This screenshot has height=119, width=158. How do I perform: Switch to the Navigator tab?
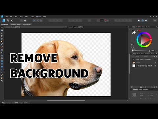pos(145,90)
